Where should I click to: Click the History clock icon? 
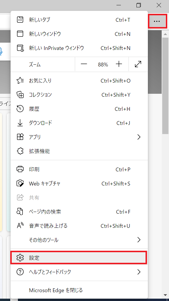[20, 109]
